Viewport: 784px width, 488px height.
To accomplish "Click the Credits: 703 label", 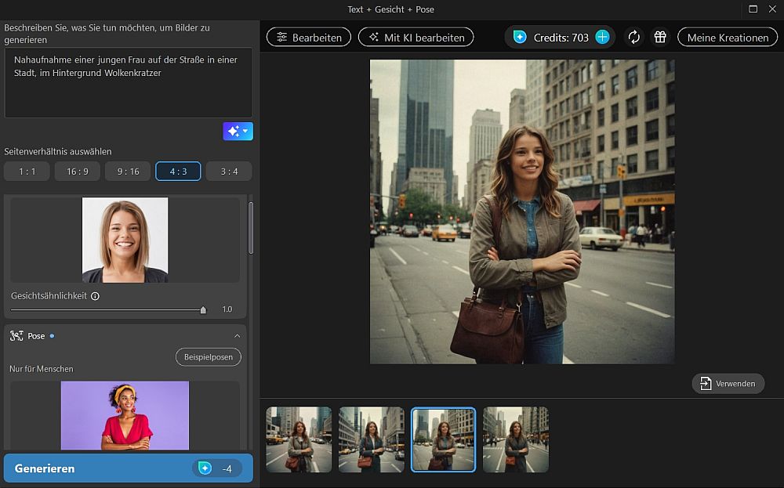I will pyautogui.click(x=561, y=38).
